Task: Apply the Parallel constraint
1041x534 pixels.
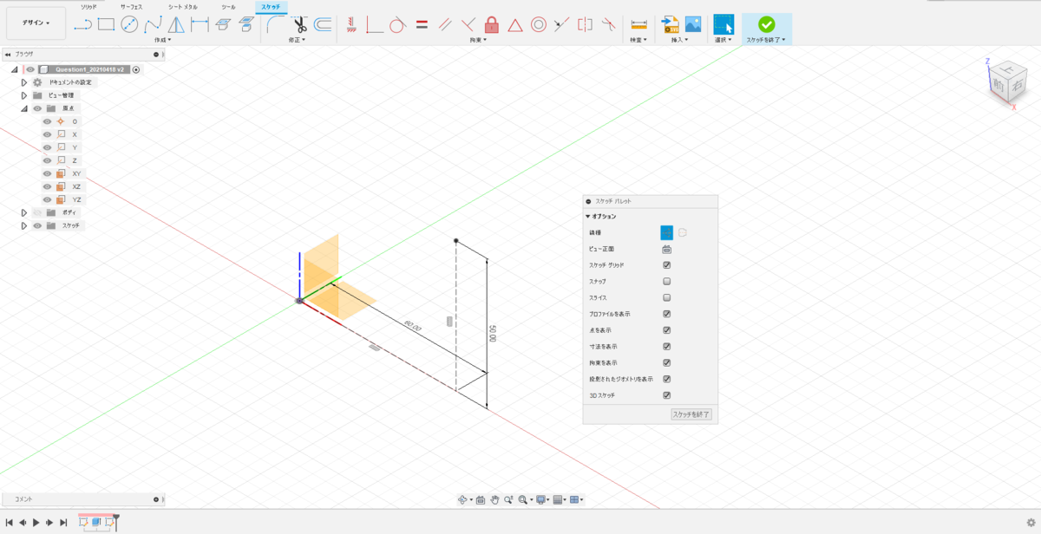Action: tap(445, 24)
